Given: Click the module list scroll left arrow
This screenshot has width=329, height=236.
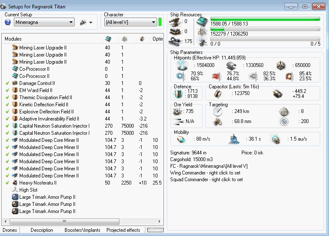Looking at the screenshot, I should pyautogui.click(x=5, y=221).
